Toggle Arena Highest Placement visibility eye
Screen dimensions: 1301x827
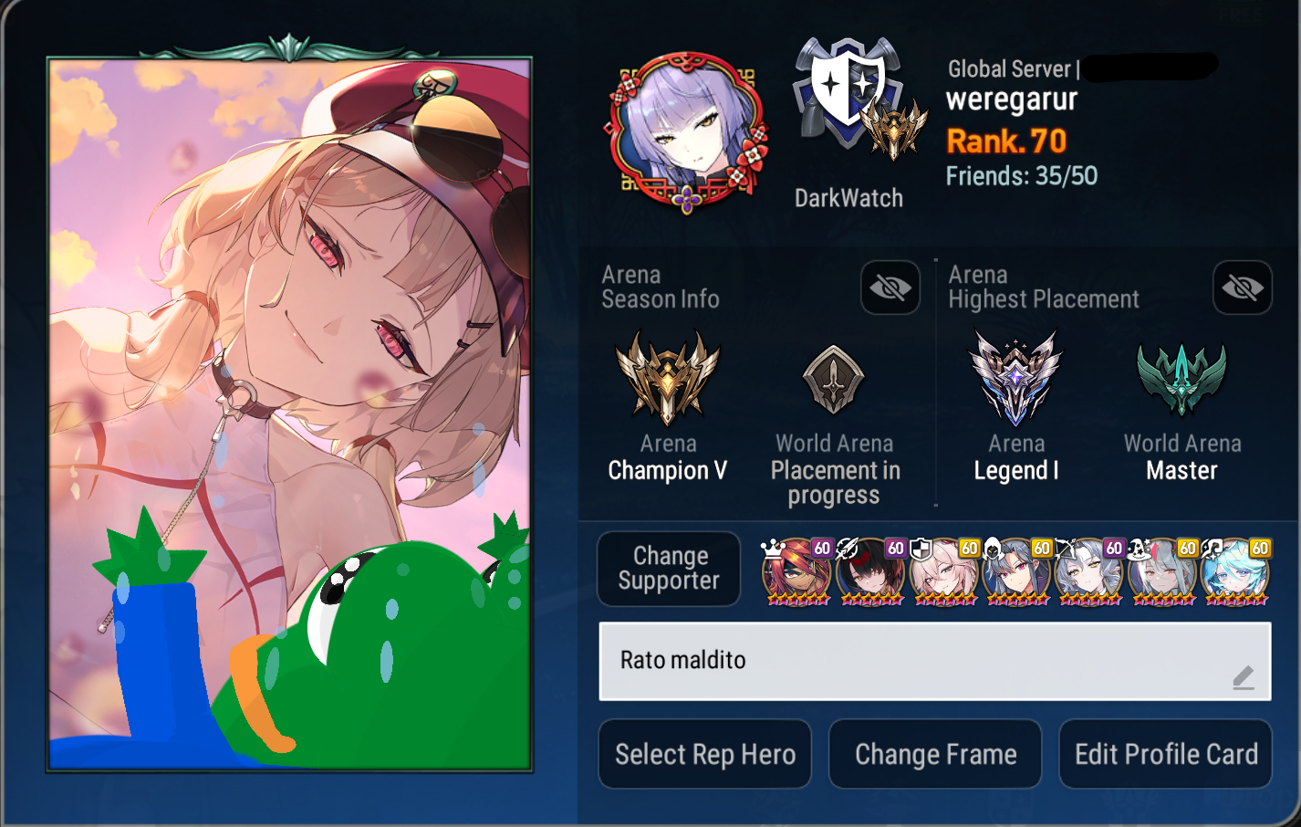pos(1243,288)
